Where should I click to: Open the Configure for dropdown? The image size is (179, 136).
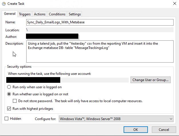(116, 119)
